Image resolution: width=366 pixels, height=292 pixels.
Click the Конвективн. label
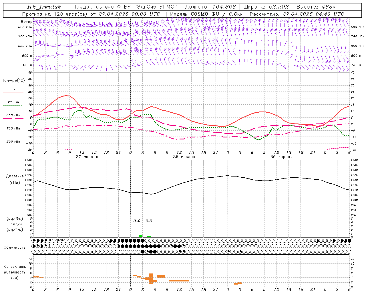click(15, 267)
